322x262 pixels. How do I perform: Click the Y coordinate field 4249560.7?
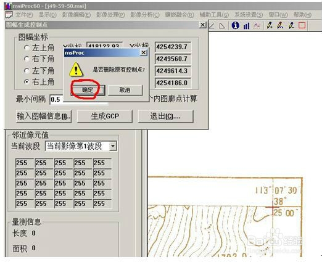[x=173, y=59]
